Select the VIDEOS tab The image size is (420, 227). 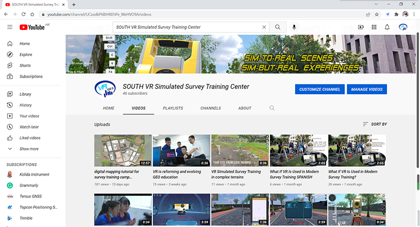tap(139, 108)
